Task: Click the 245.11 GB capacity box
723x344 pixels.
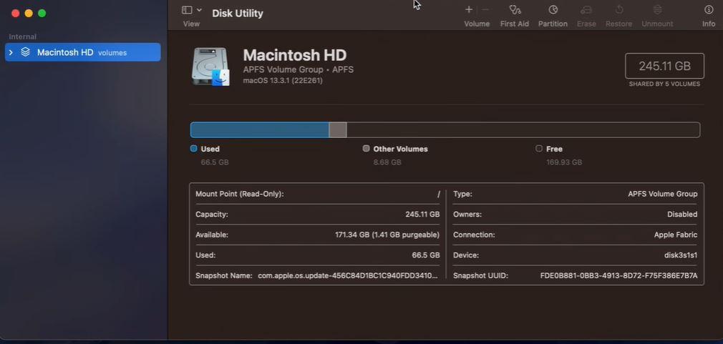Action: 664,66
